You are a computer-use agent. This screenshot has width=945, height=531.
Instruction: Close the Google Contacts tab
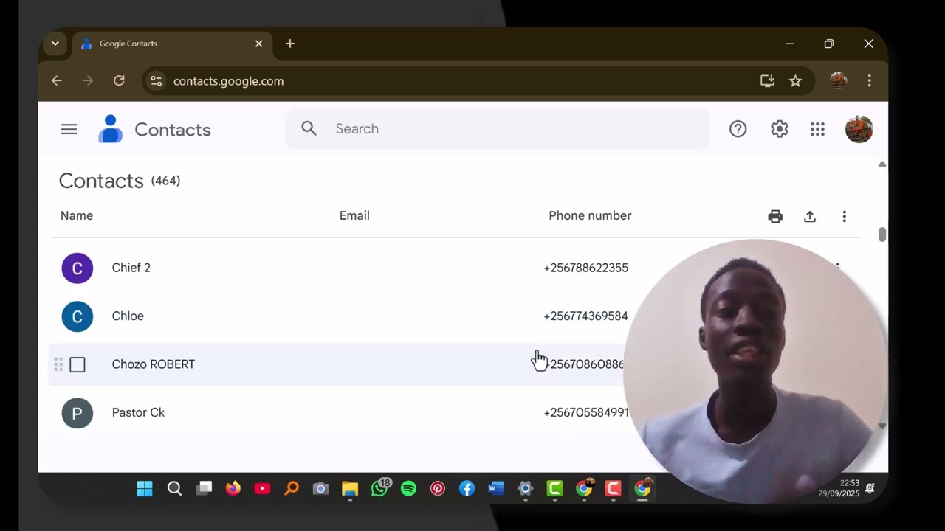coord(258,44)
